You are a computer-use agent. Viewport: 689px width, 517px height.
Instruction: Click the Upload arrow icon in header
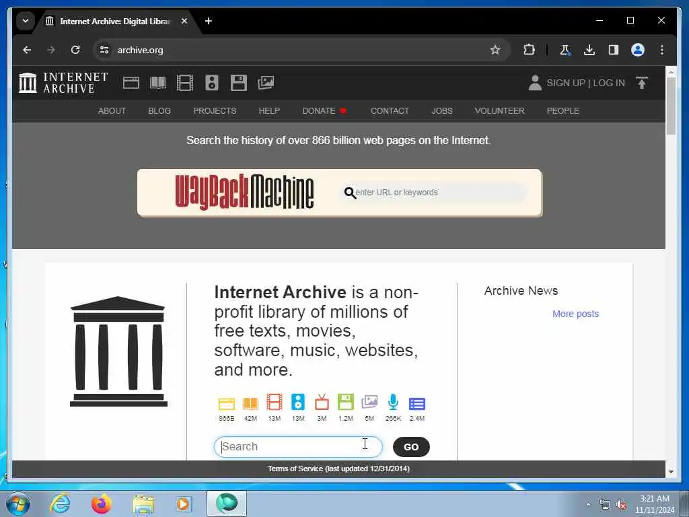coord(641,83)
